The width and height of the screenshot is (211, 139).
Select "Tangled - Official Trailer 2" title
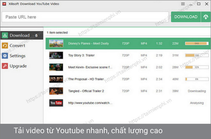click(x=86, y=91)
